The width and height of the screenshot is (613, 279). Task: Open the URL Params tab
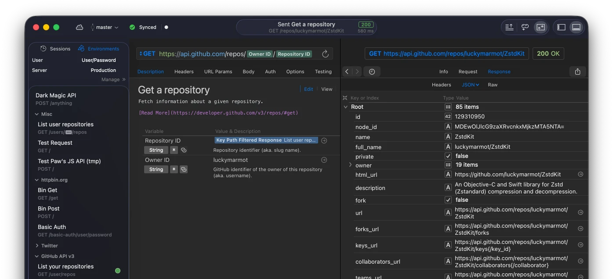point(218,72)
